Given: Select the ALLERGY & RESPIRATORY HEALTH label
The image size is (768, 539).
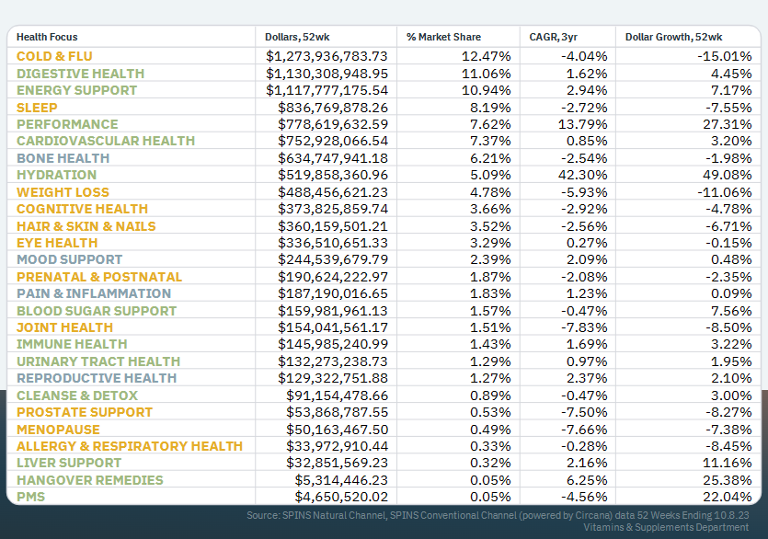Looking at the screenshot, I should click(x=130, y=446).
